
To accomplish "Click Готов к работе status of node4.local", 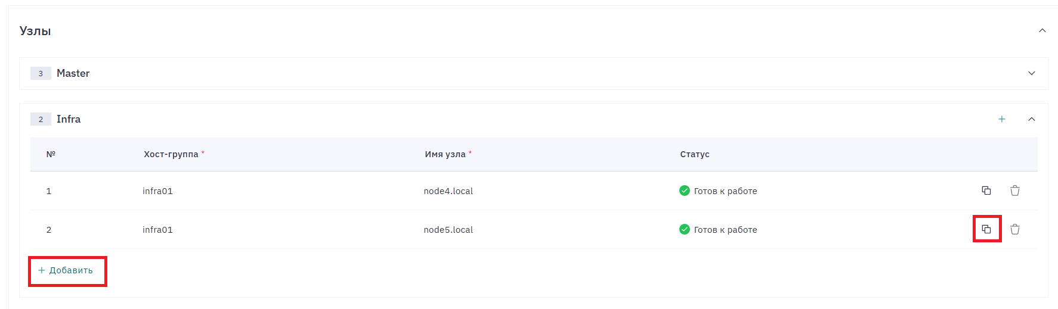I will tap(725, 191).
